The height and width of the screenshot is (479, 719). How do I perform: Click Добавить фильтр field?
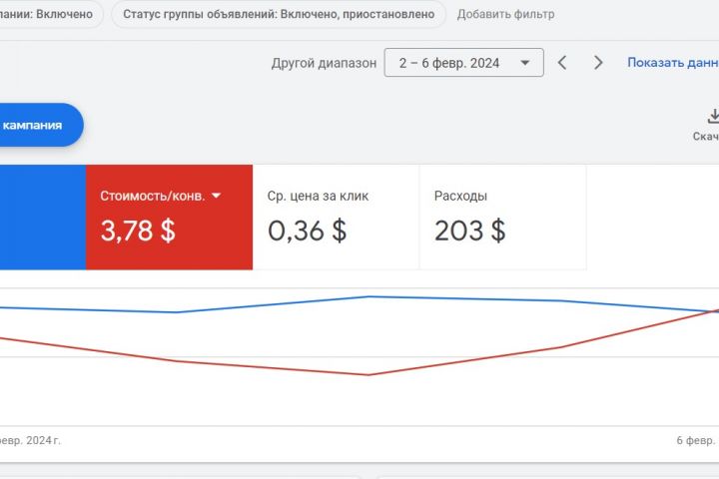click(505, 14)
